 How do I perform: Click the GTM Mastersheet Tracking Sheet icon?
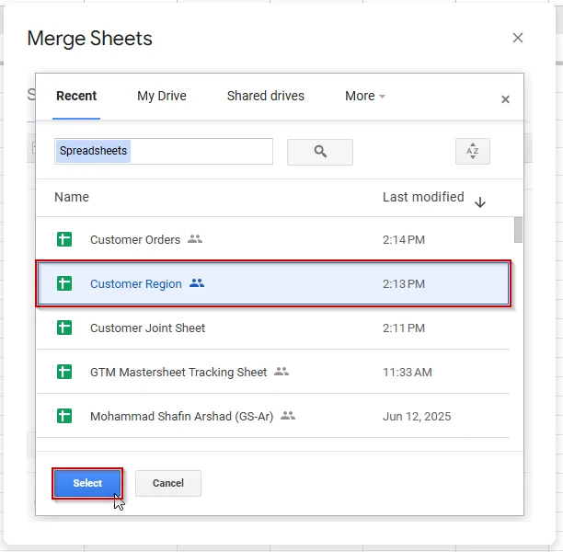(64, 372)
